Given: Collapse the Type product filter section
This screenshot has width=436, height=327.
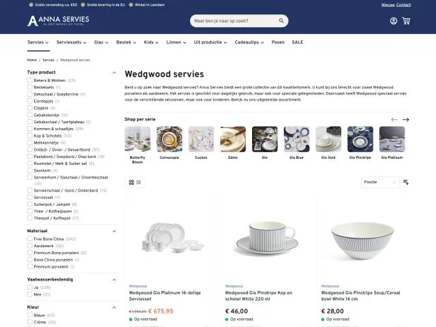Looking at the screenshot, I should (x=114, y=72).
